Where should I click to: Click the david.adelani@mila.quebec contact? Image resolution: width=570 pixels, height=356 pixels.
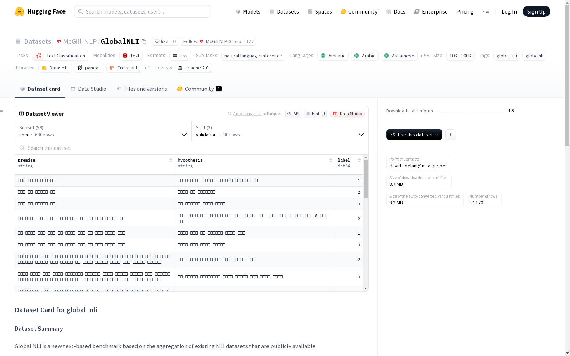(418, 166)
